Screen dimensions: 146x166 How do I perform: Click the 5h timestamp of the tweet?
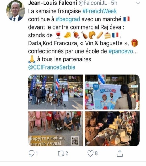coord(114,3)
